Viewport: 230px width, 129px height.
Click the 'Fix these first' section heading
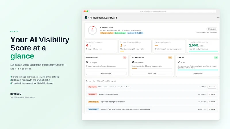click(101, 81)
